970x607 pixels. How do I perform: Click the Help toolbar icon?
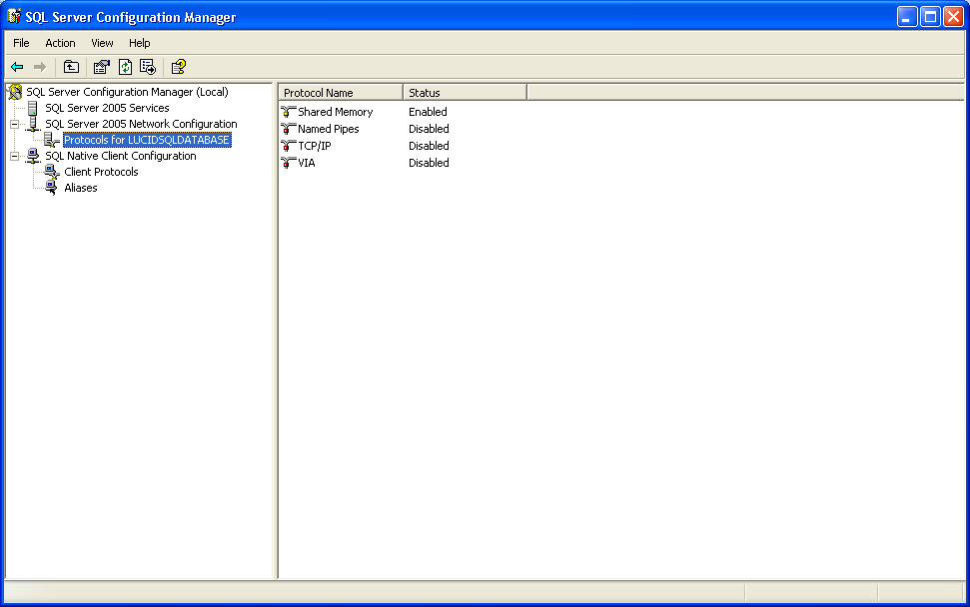(x=179, y=67)
